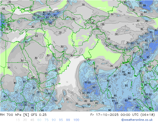Image resolution: width=158 pixels, height=122 pixels.
Task: Click the legend value 15
Action: click(x=18, y=120)
